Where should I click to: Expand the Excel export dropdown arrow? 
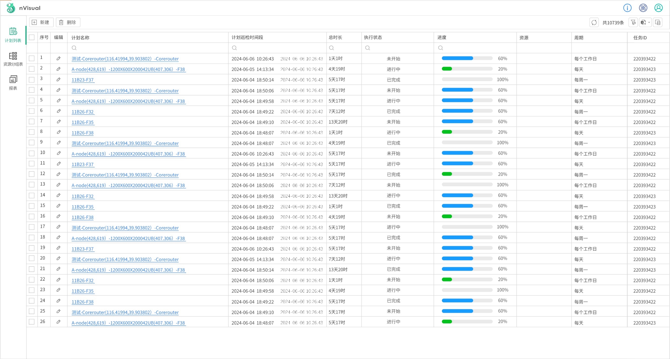pyautogui.click(x=649, y=22)
